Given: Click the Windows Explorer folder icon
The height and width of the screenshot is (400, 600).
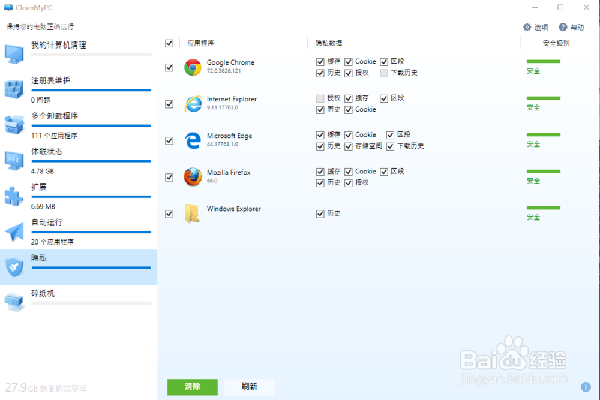Looking at the screenshot, I should pyautogui.click(x=192, y=213).
